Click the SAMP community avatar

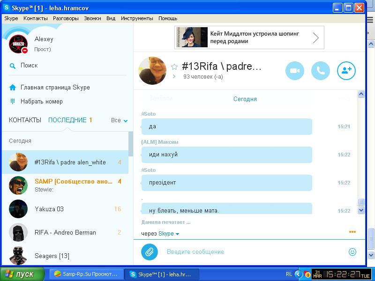[x=18, y=185]
